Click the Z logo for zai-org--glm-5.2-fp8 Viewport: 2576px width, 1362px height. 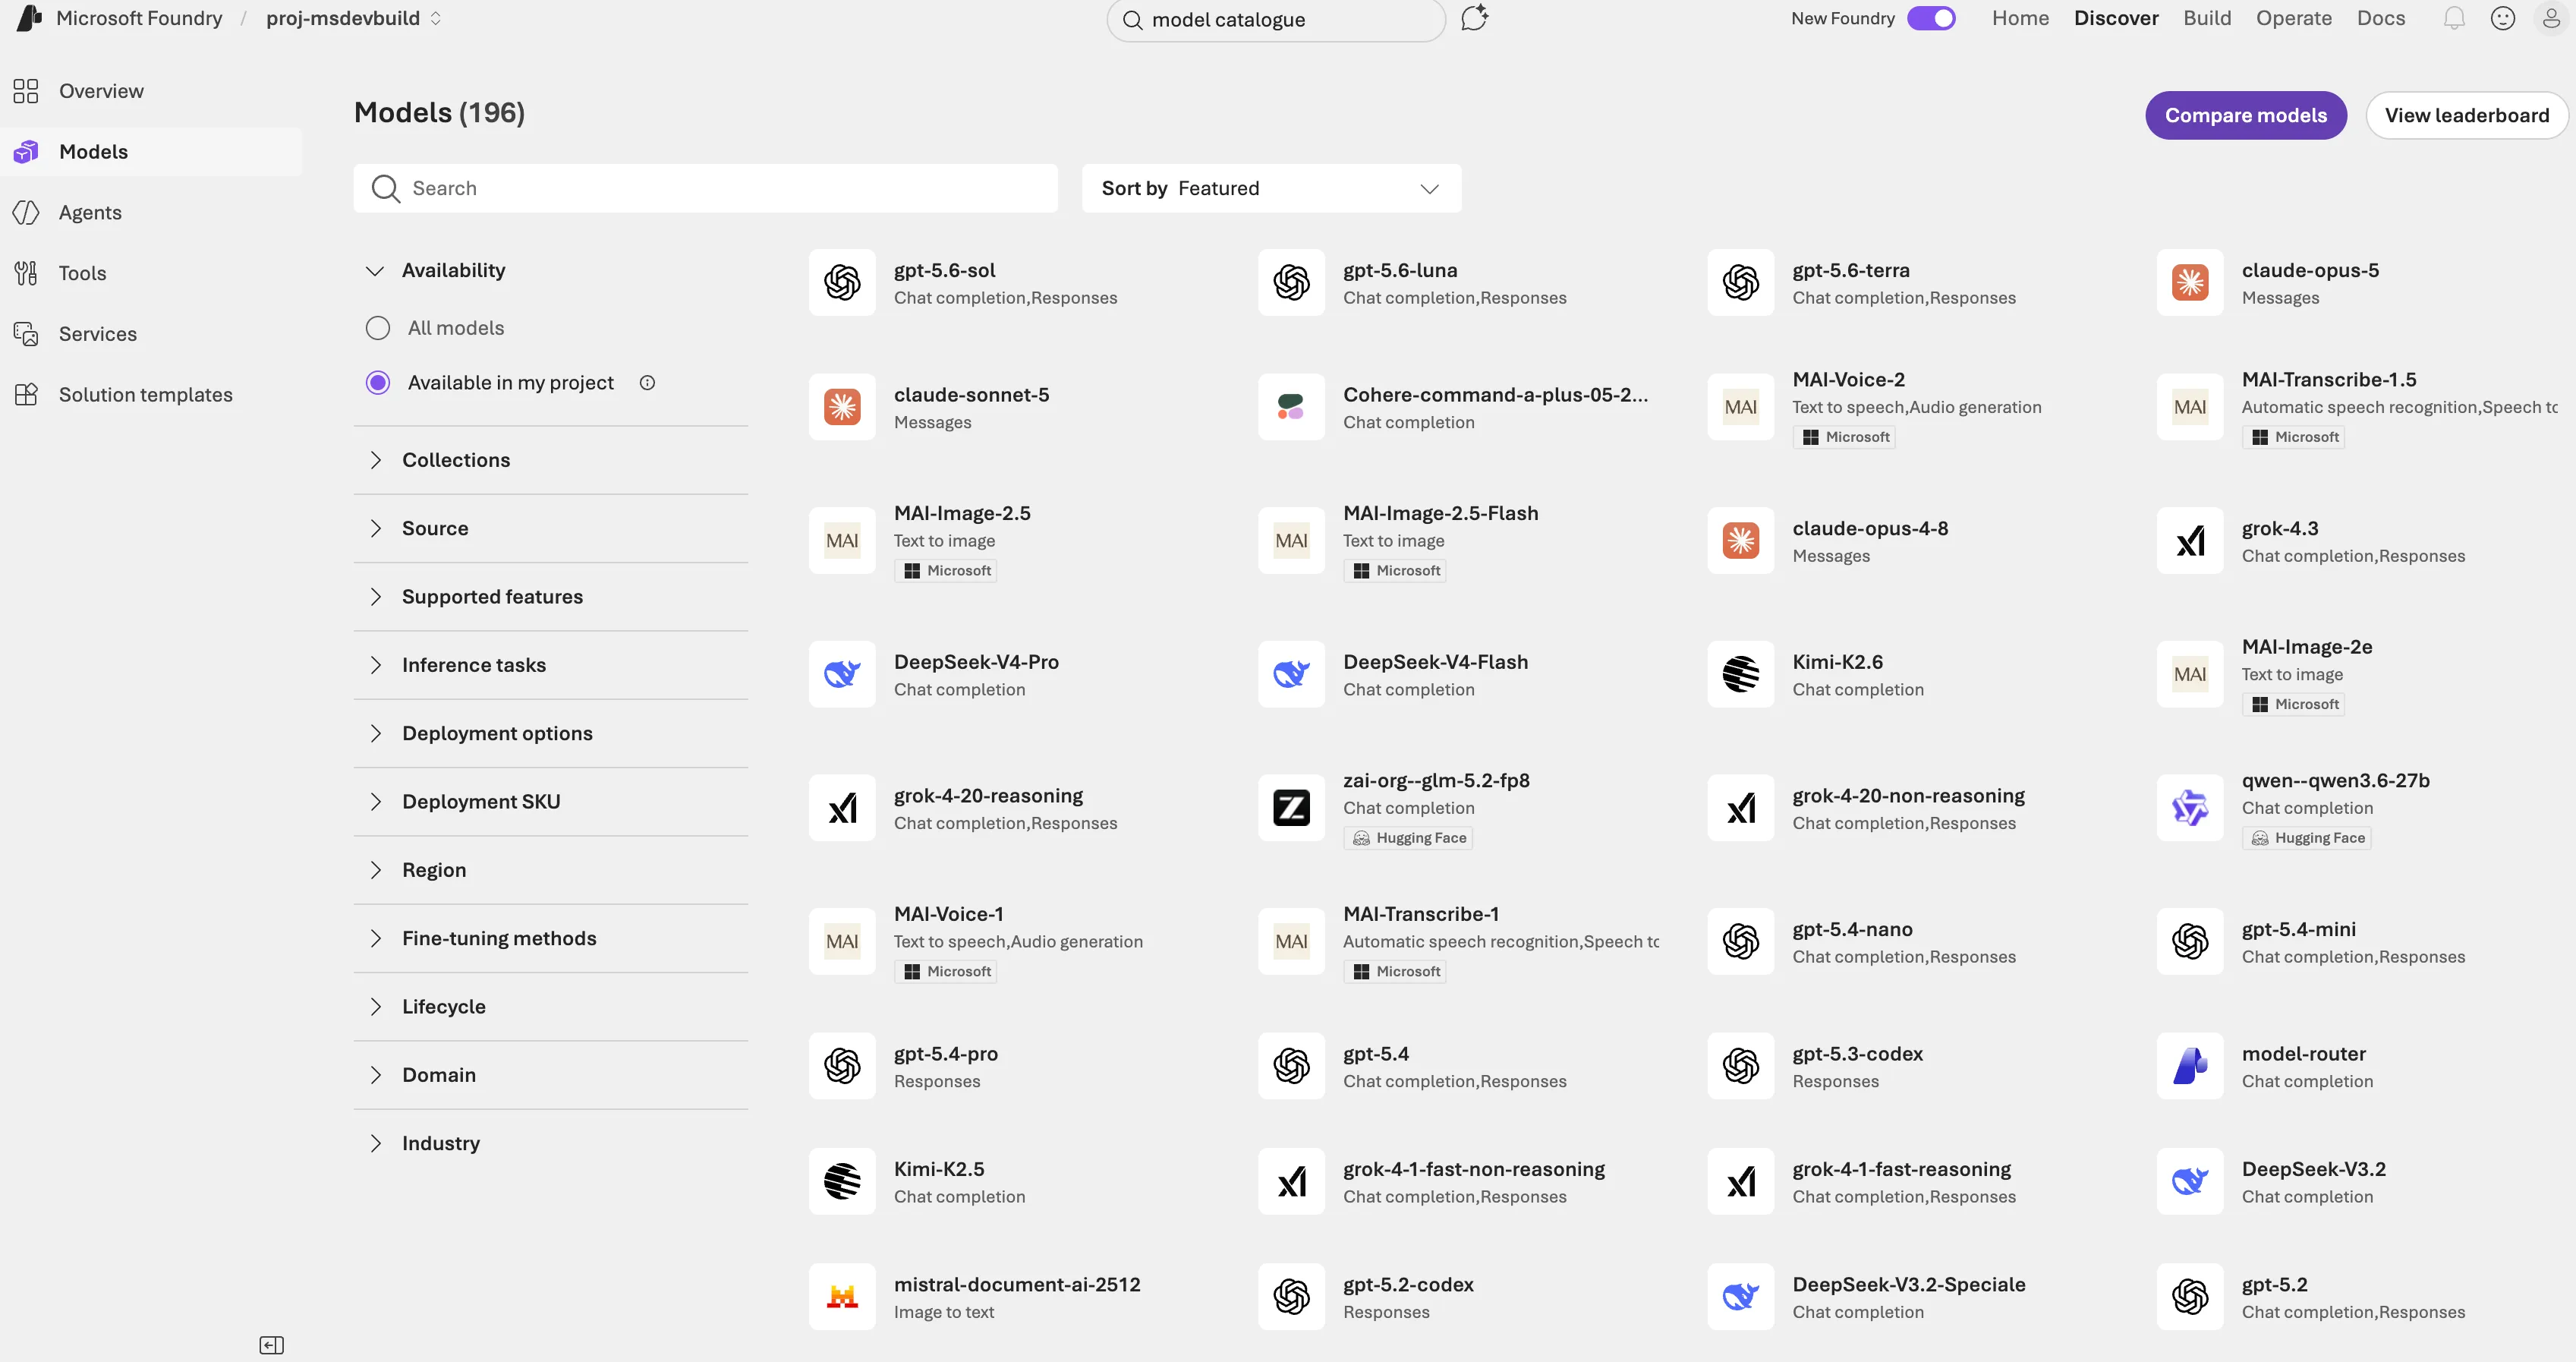(x=1291, y=808)
